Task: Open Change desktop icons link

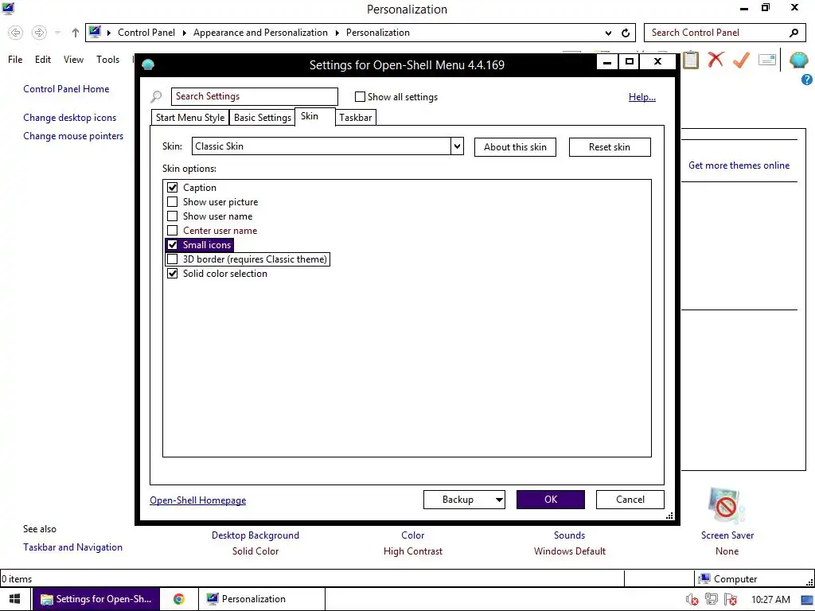Action: tap(70, 118)
